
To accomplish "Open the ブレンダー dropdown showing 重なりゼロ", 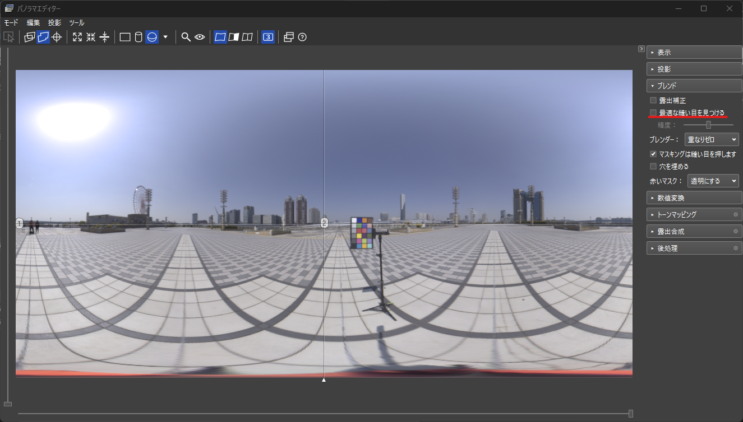I will [711, 139].
